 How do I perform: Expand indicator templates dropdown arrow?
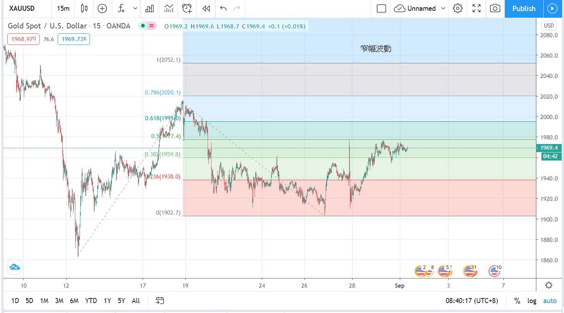[x=135, y=8]
